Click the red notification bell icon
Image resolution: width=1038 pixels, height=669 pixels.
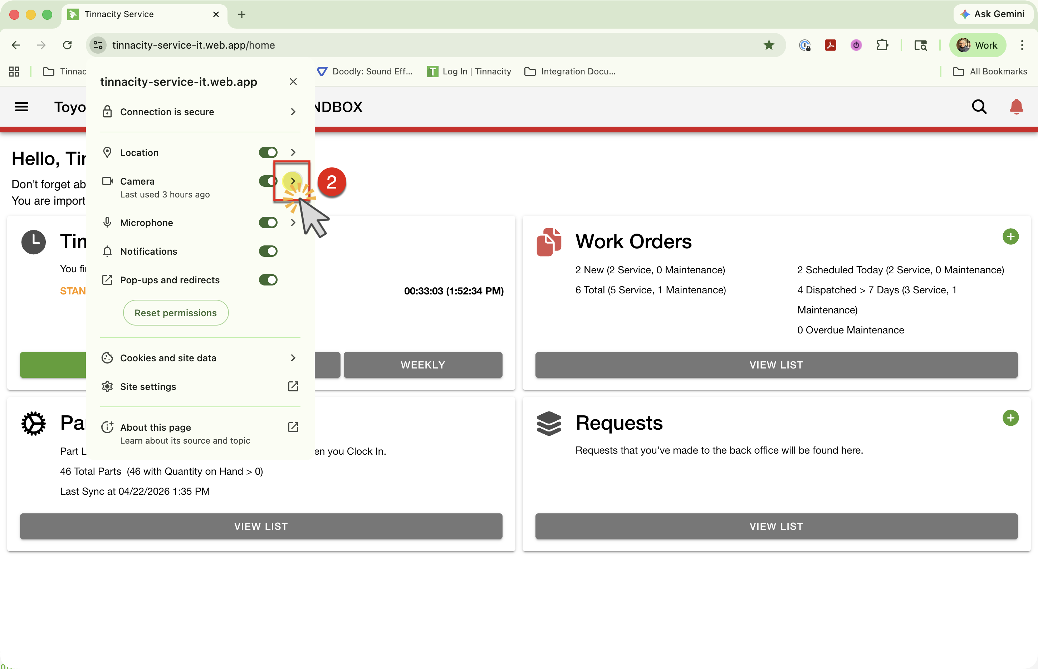click(1016, 107)
